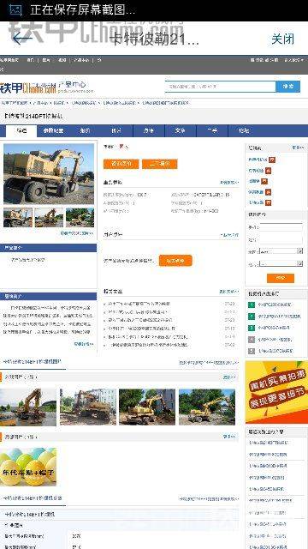Image resolution: width=308 pixels, height=549 pixels.
Task: Click the orange submit button in the sidebar form
Action: tap(281, 278)
